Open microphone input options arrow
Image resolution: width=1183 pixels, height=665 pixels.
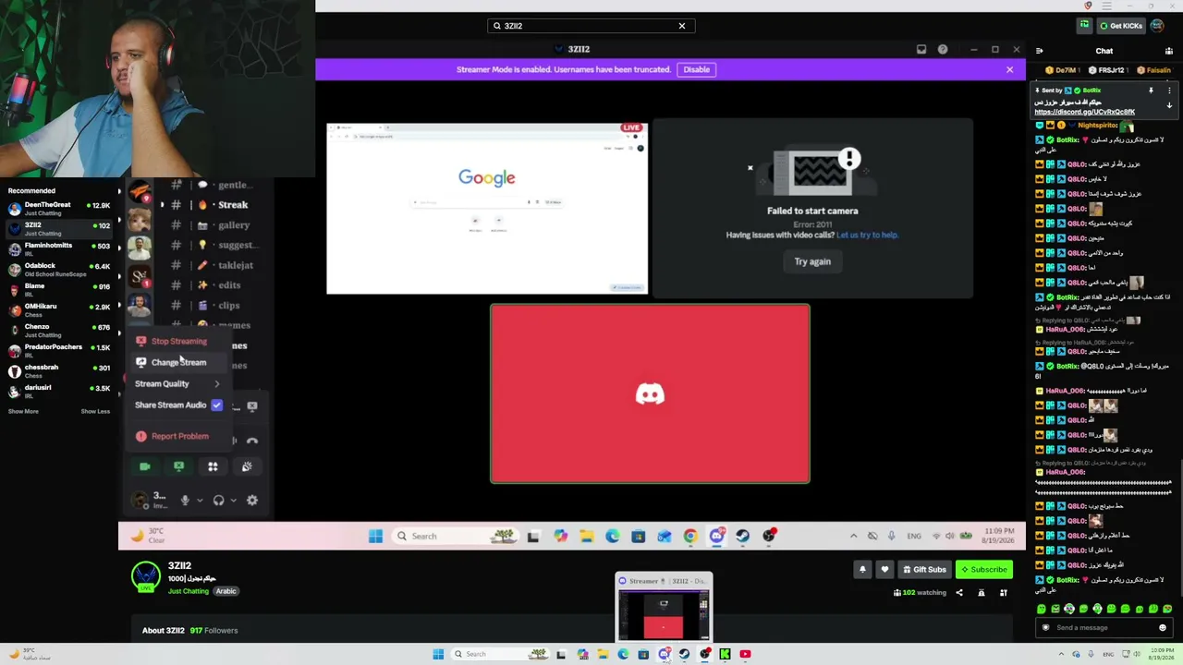coord(200,501)
